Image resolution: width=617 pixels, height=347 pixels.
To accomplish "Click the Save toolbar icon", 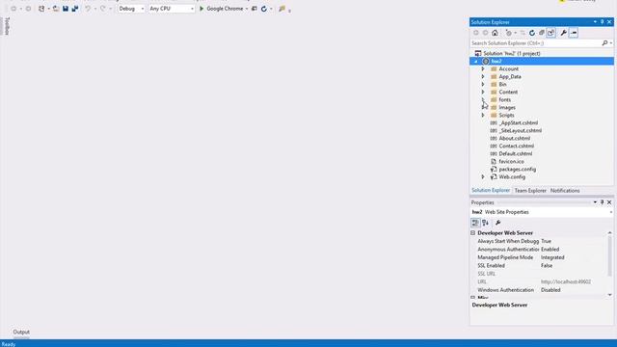I will [x=66, y=9].
